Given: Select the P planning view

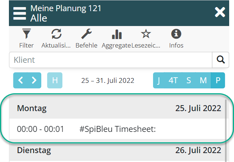Looking at the screenshot, I should [x=218, y=80].
